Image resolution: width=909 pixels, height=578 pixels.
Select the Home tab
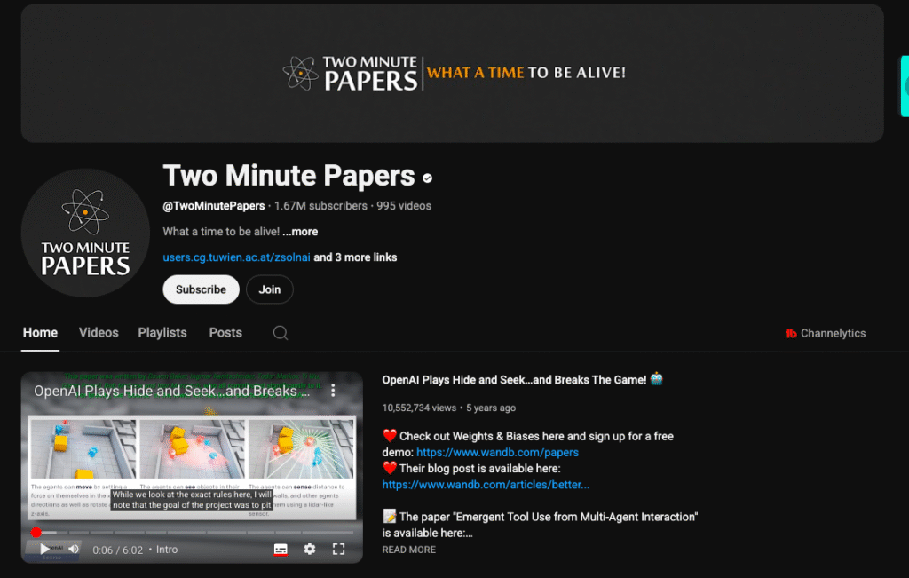pos(40,333)
